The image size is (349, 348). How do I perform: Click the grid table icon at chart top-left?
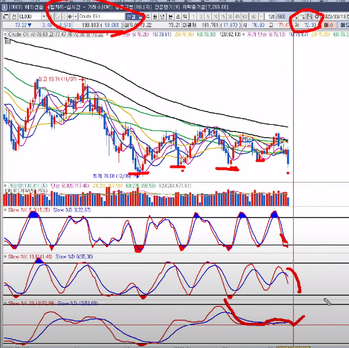[7, 41]
